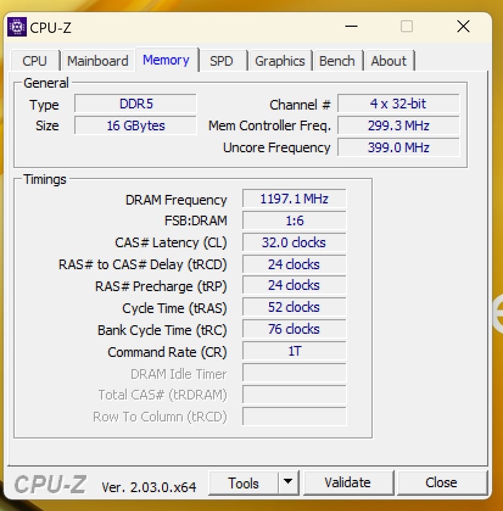Expand the Tools dropdown arrow
The height and width of the screenshot is (511, 503).
click(x=288, y=483)
